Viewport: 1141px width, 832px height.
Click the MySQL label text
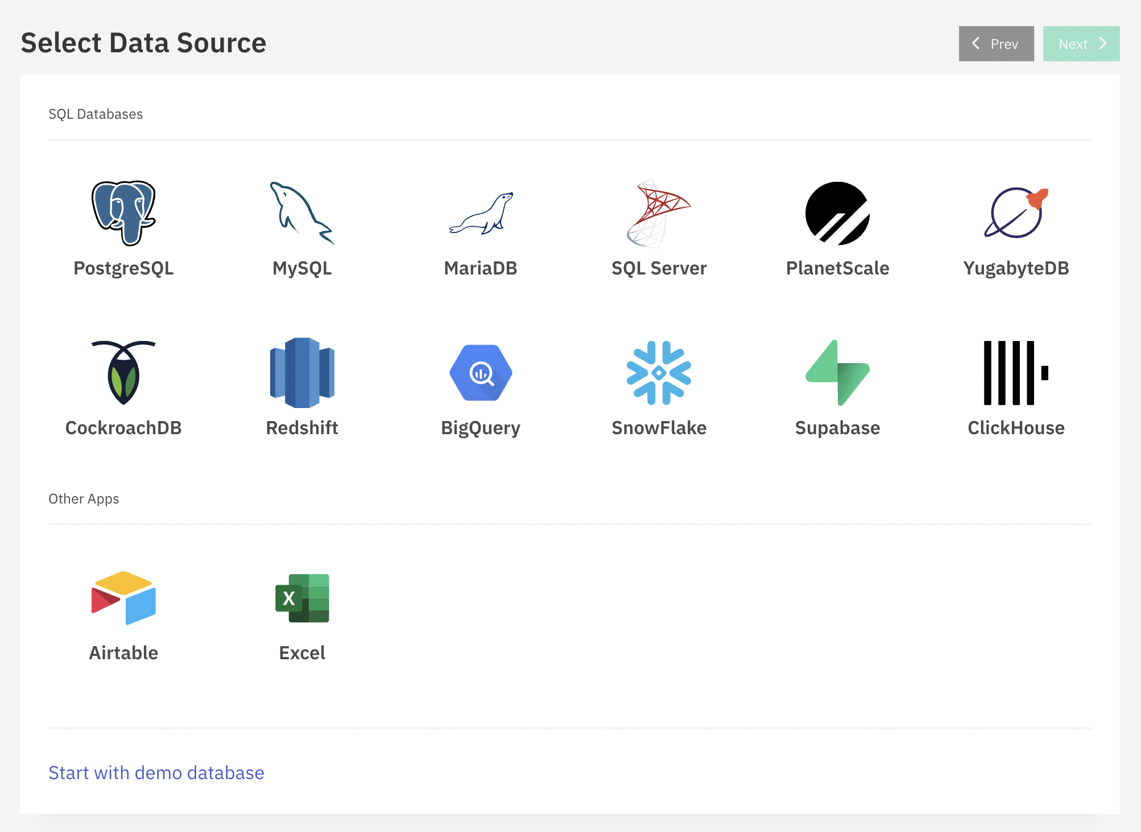tap(302, 268)
